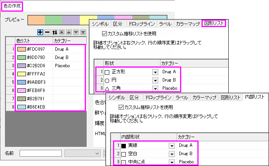Select row number 8 in color list
This screenshot has height=166, width=269.
click(x=11, y=107)
